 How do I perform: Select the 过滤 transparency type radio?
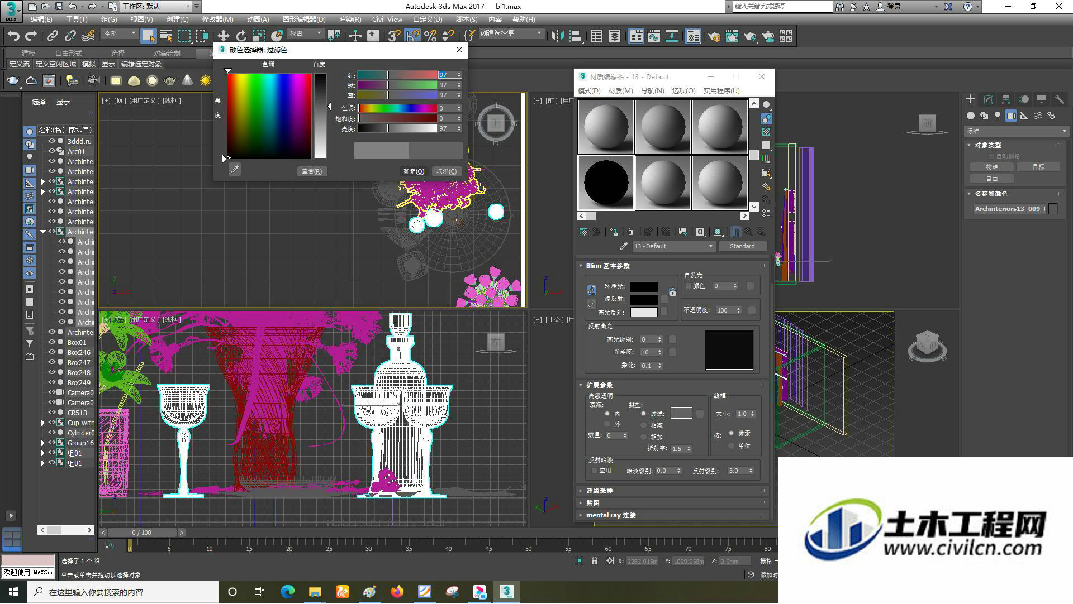pos(644,414)
